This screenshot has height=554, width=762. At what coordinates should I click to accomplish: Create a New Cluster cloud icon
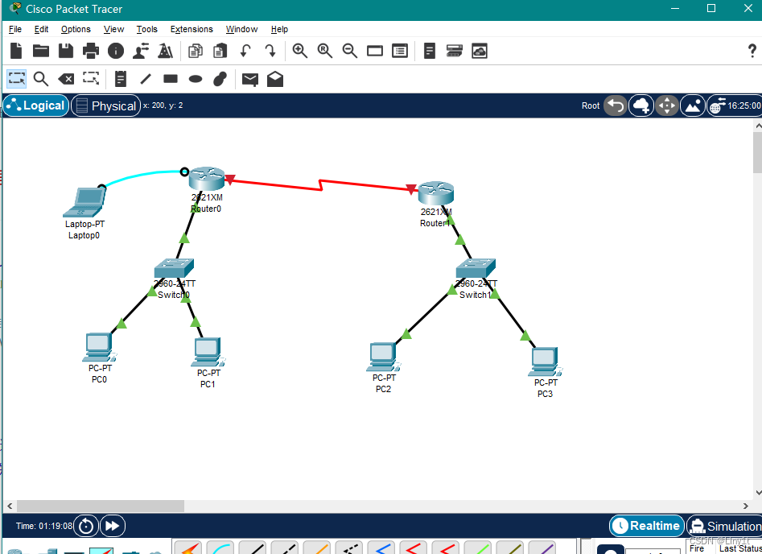[x=641, y=105]
